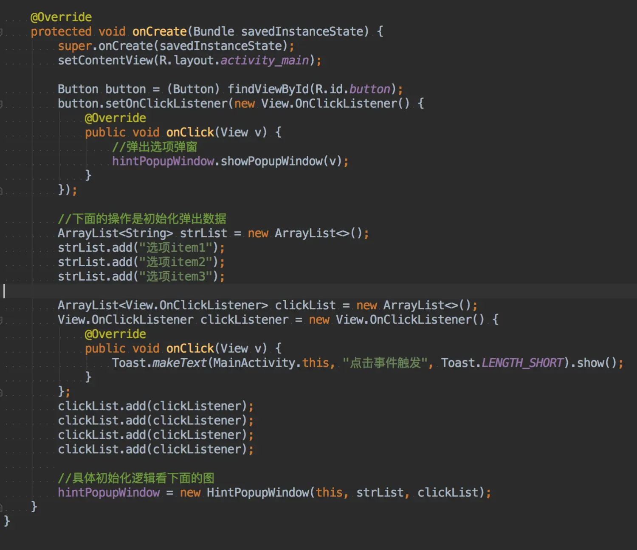
Task: Click the .show() call after LENGTH_SHORT
Action: [x=594, y=363]
